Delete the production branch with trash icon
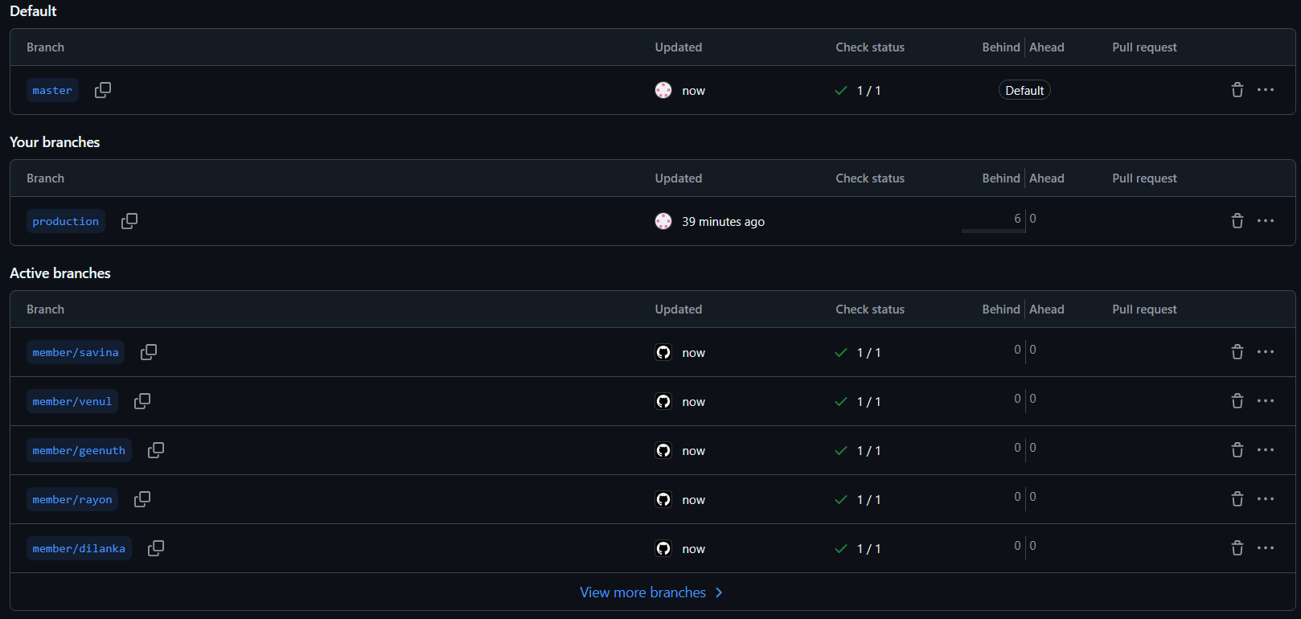This screenshot has width=1301, height=619. [1237, 221]
